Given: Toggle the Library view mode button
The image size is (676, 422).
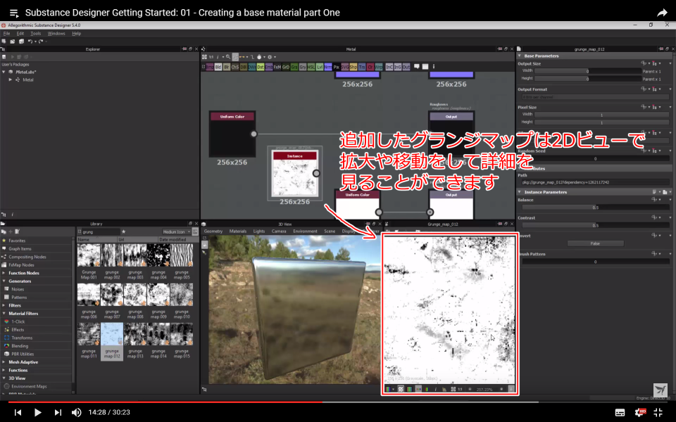Looking at the screenshot, I should coord(195,231).
